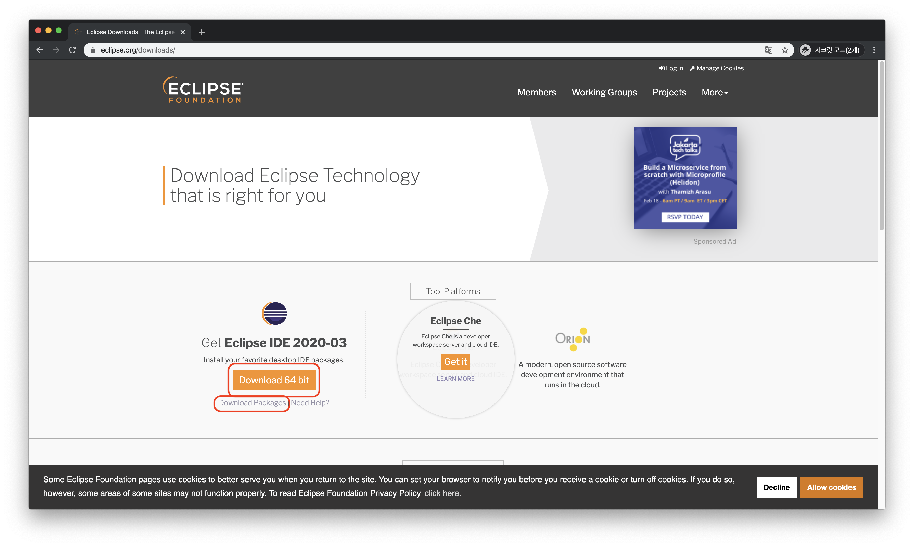Decline cookies in the banner
The width and height of the screenshot is (914, 547).
(x=776, y=487)
